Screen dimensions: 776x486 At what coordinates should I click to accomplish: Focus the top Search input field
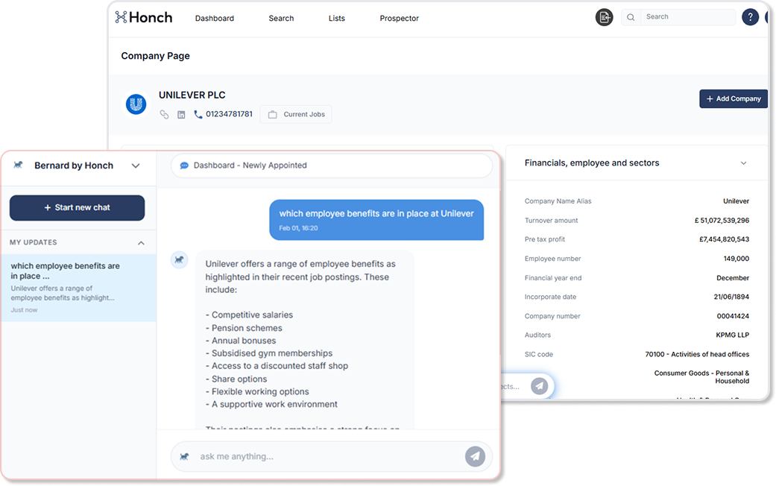click(687, 17)
